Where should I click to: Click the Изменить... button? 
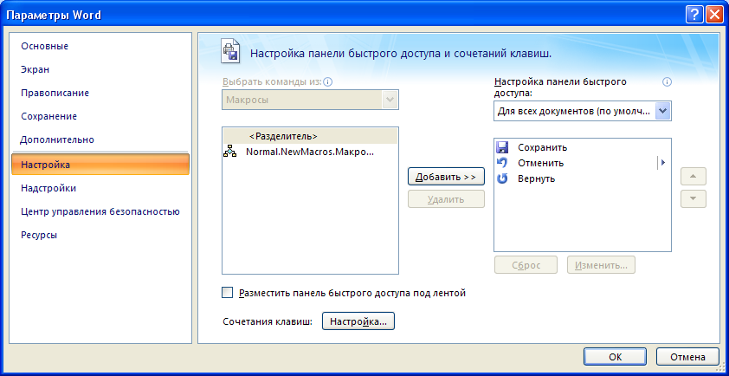point(601,265)
